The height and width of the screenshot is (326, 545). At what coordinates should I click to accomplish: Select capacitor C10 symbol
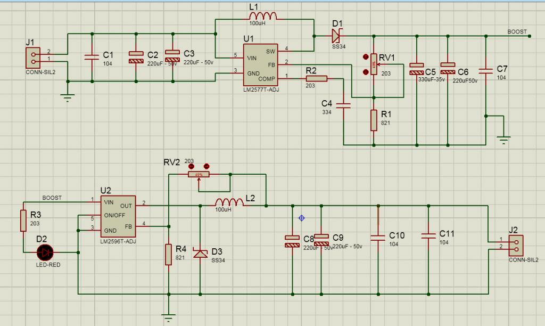(378, 238)
